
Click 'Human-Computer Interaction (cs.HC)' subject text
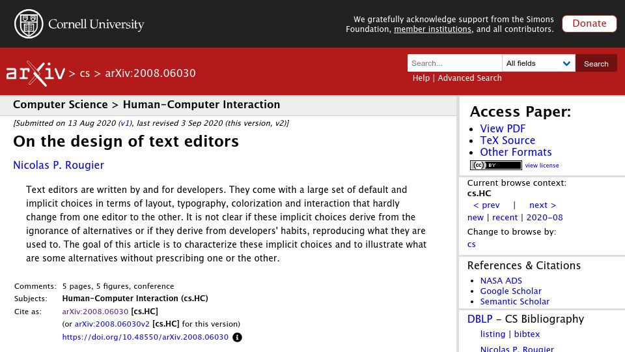135,299
